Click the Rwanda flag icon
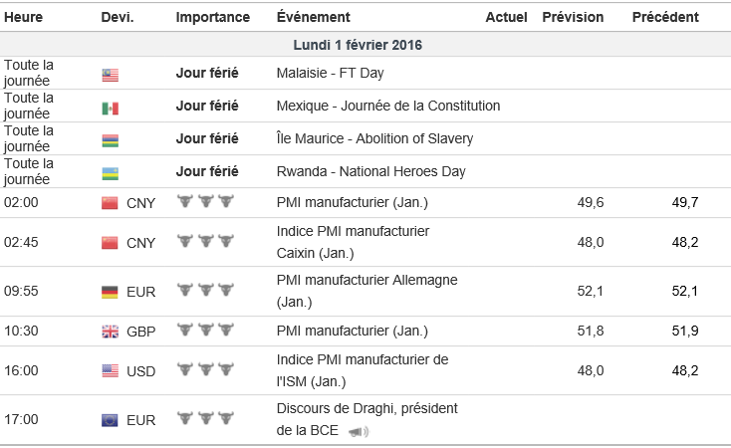 click(x=110, y=172)
